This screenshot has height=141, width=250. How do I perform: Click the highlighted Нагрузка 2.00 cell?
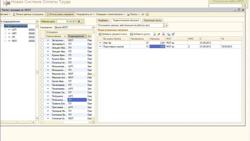[x=157, y=47]
